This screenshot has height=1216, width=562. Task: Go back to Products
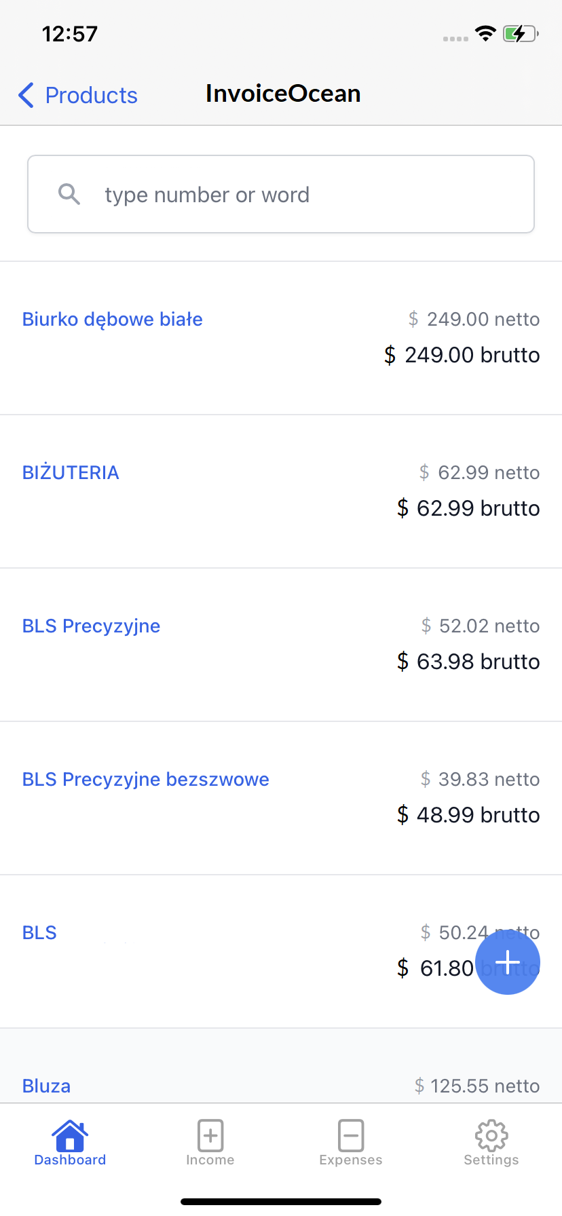pyautogui.click(x=91, y=95)
